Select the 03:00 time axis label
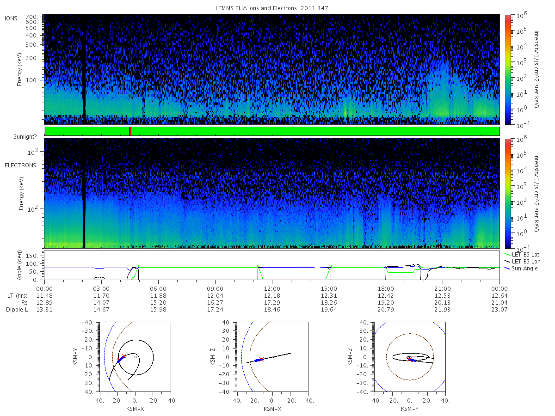 101,288
